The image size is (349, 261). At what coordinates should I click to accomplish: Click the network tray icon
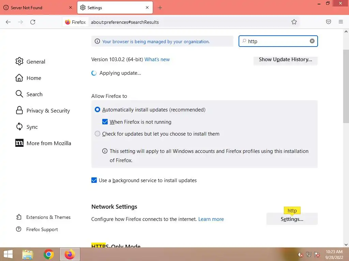pyautogui.click(x=308, y=255)
